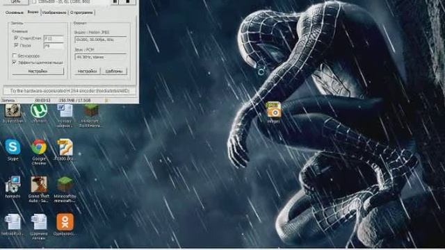Select the text file left of Odnoklassniki
Viewport: 445px width, 250px height.
39,226
